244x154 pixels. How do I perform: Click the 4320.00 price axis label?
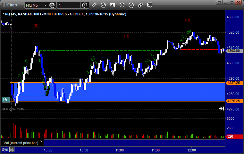coord(233,32)
